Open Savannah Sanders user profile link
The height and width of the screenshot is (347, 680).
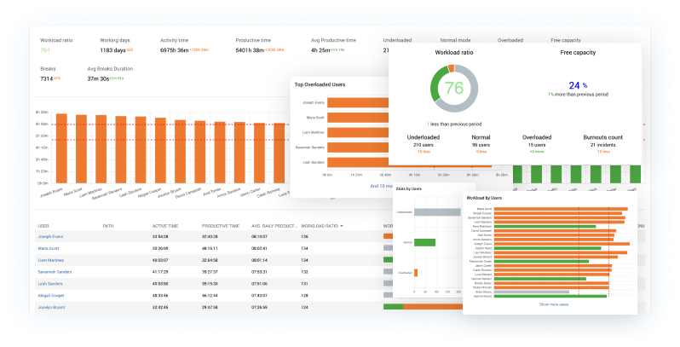(x=56, y=272)
